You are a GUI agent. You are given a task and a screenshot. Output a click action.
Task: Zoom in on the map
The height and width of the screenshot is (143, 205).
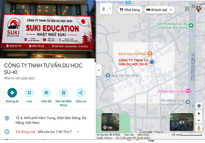199,114
